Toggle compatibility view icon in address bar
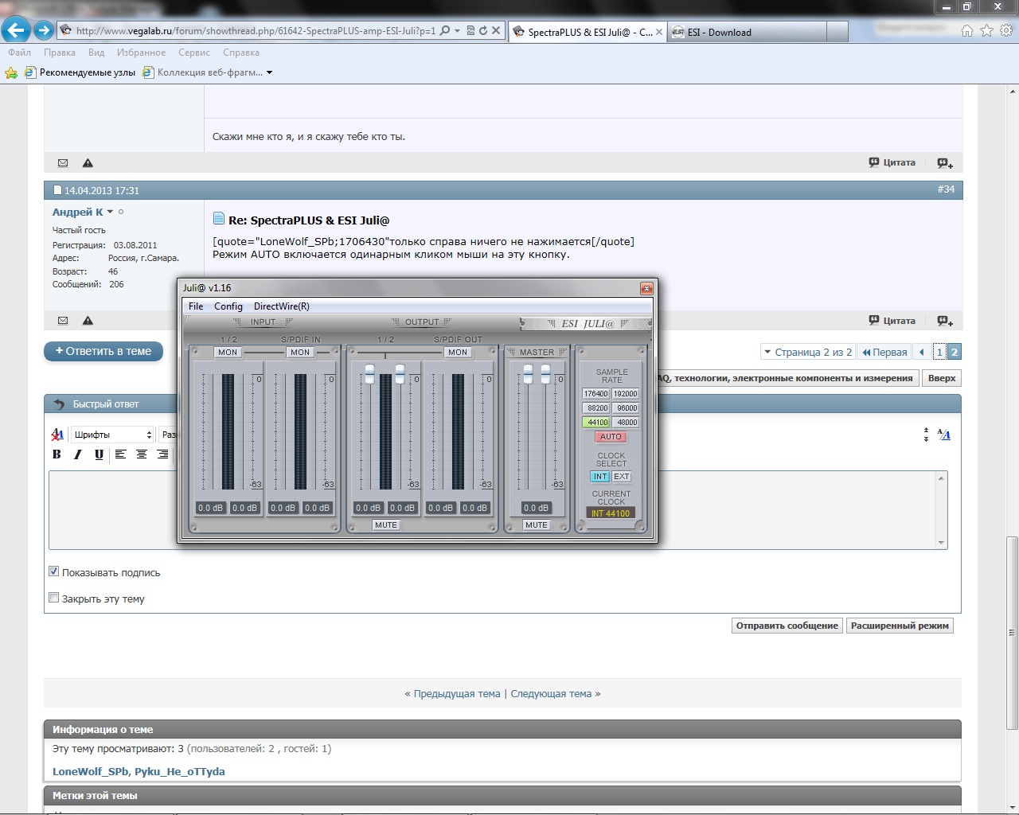Screen dimensions: 1019x815 pyautogui.click(x=470, y=31)
